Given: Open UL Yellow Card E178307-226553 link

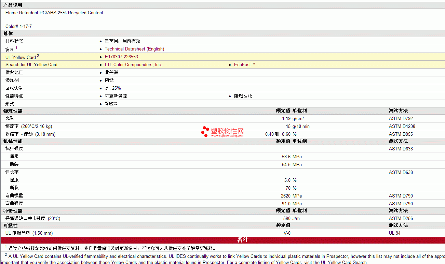Looking at the screenshot, I should (121, 57).
